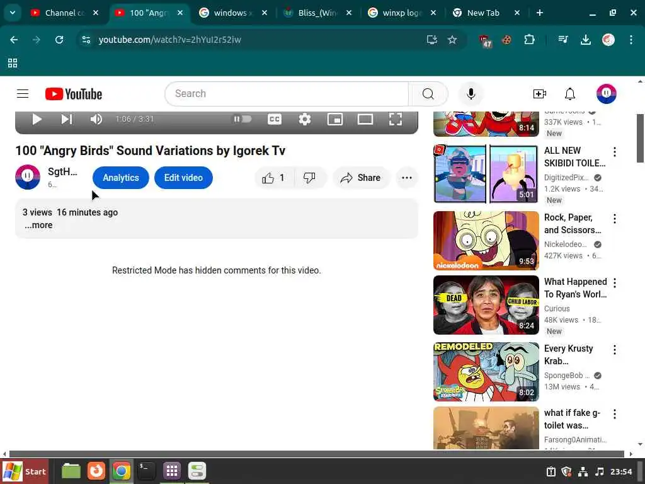Open media controls in toolbar
The height and width of the screenshot is (484, 645).
tap(563, 40)
